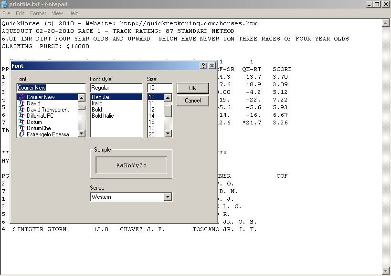Viewport: 391px width, 276px height.
Task: Close the Font dialog with X
Action: [x=211, y=66]
